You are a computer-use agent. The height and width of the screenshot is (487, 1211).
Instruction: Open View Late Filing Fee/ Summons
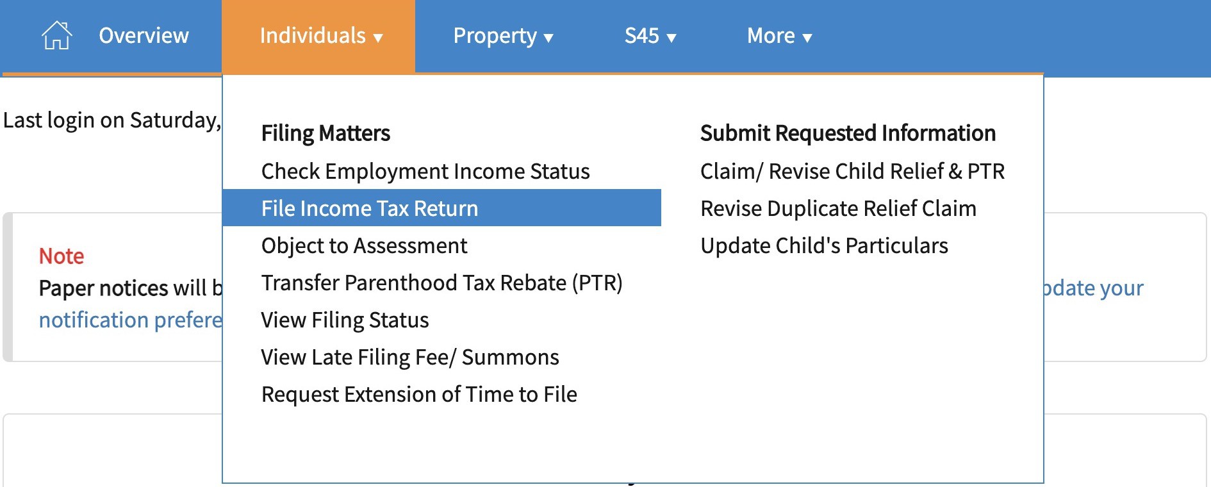410,357
